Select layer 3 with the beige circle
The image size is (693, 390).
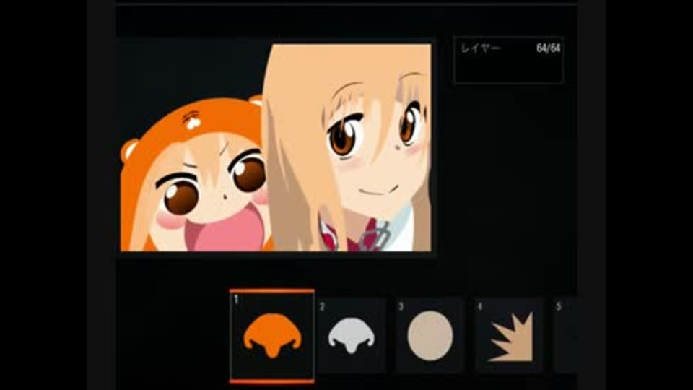430,336
